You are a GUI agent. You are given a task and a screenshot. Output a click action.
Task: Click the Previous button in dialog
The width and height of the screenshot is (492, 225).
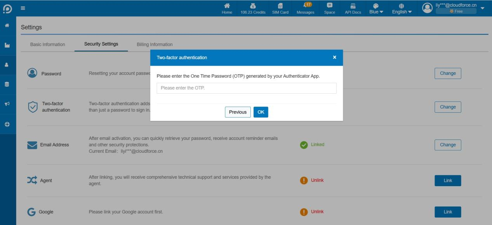tap(238, 112)
